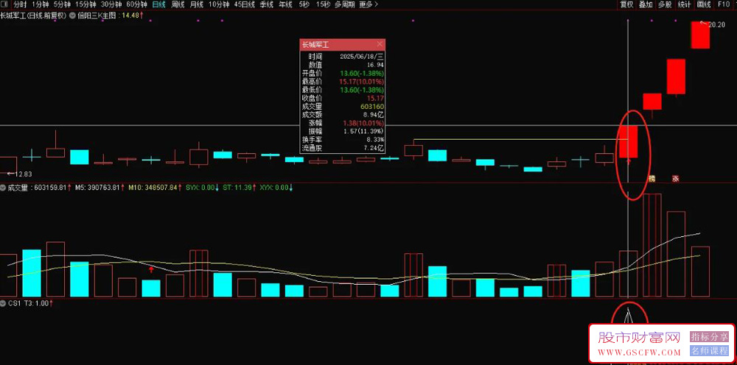This screenshot has height=365, width=737.
Task: Open the 指标分享 link
Action: pos(709,336)
